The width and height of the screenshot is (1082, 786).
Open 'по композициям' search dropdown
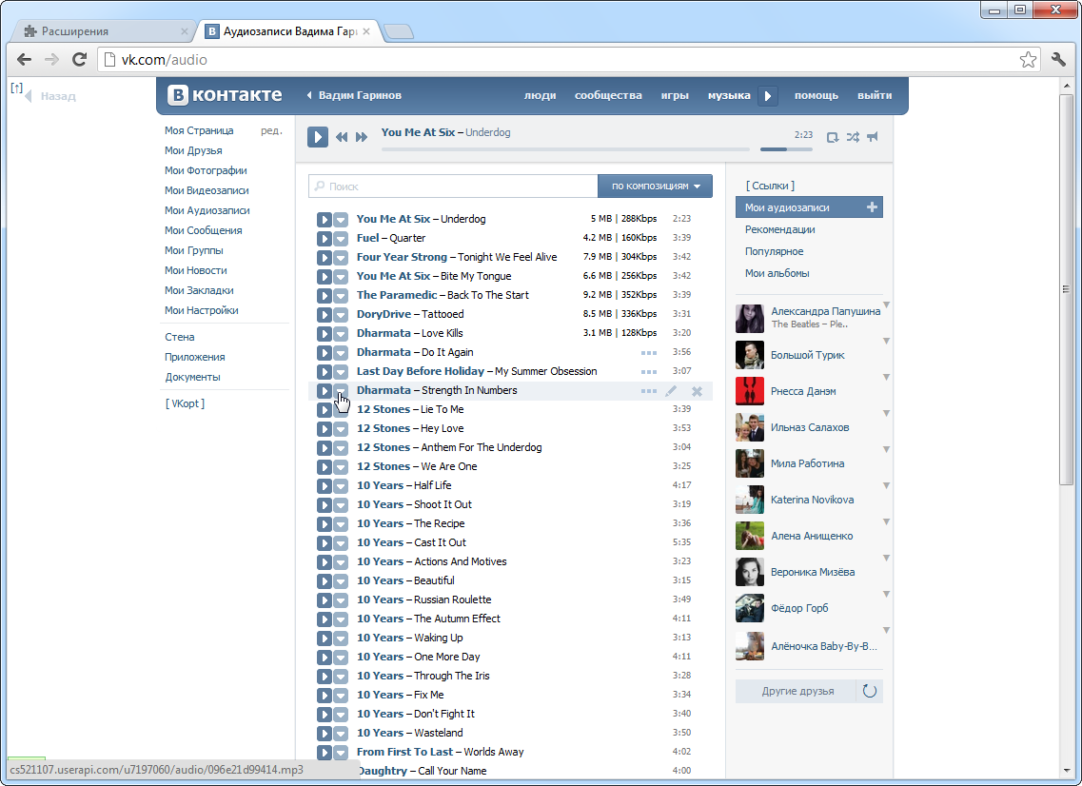click(655, 187)
